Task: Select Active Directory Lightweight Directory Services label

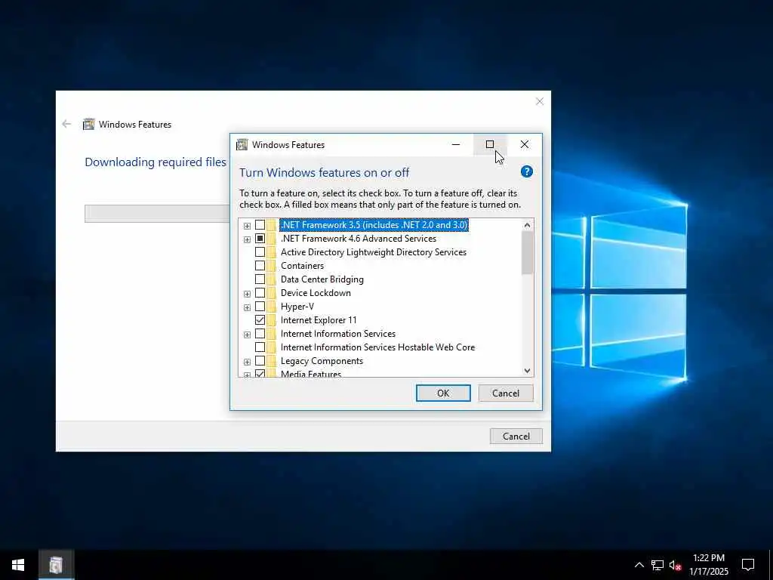Action: coord(373,252)
